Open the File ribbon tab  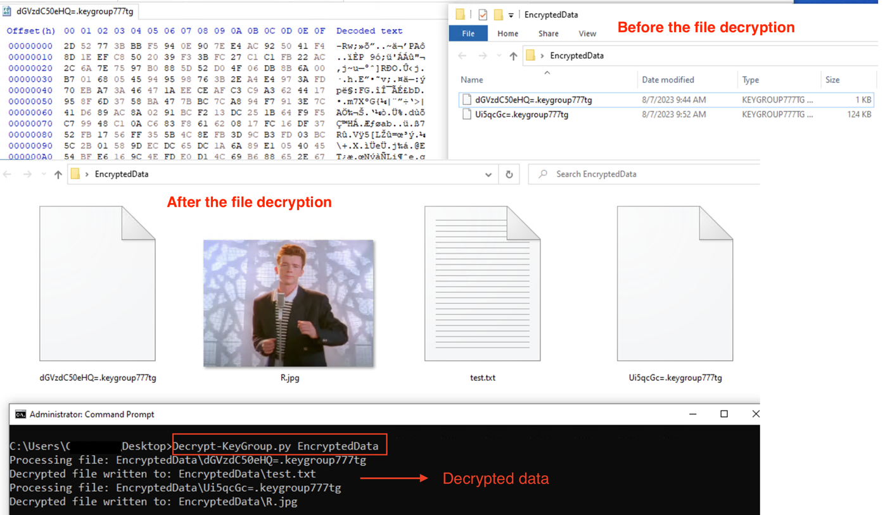tap(468, 34)
